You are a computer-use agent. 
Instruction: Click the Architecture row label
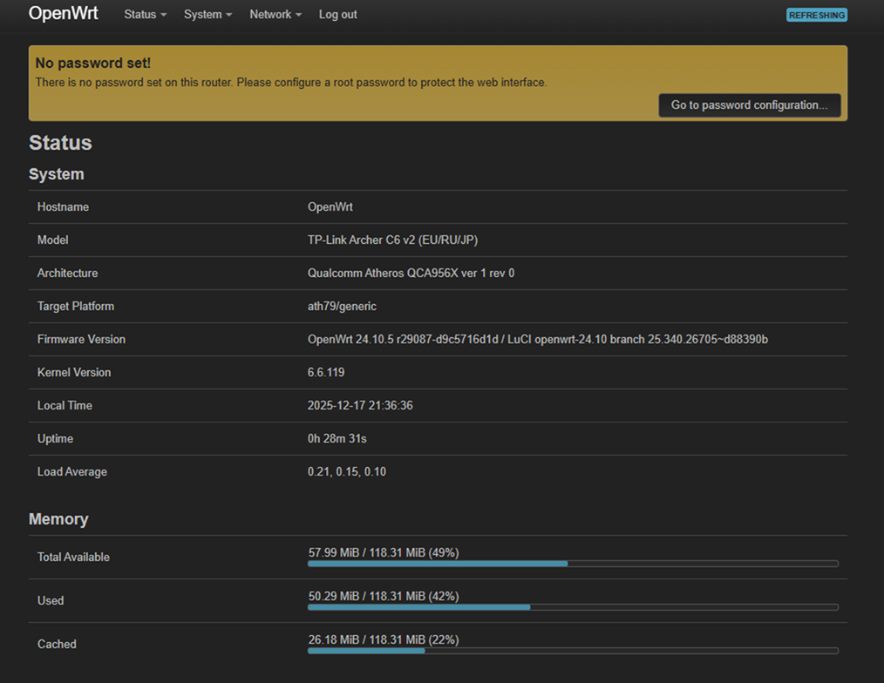[x=67, y=274]
